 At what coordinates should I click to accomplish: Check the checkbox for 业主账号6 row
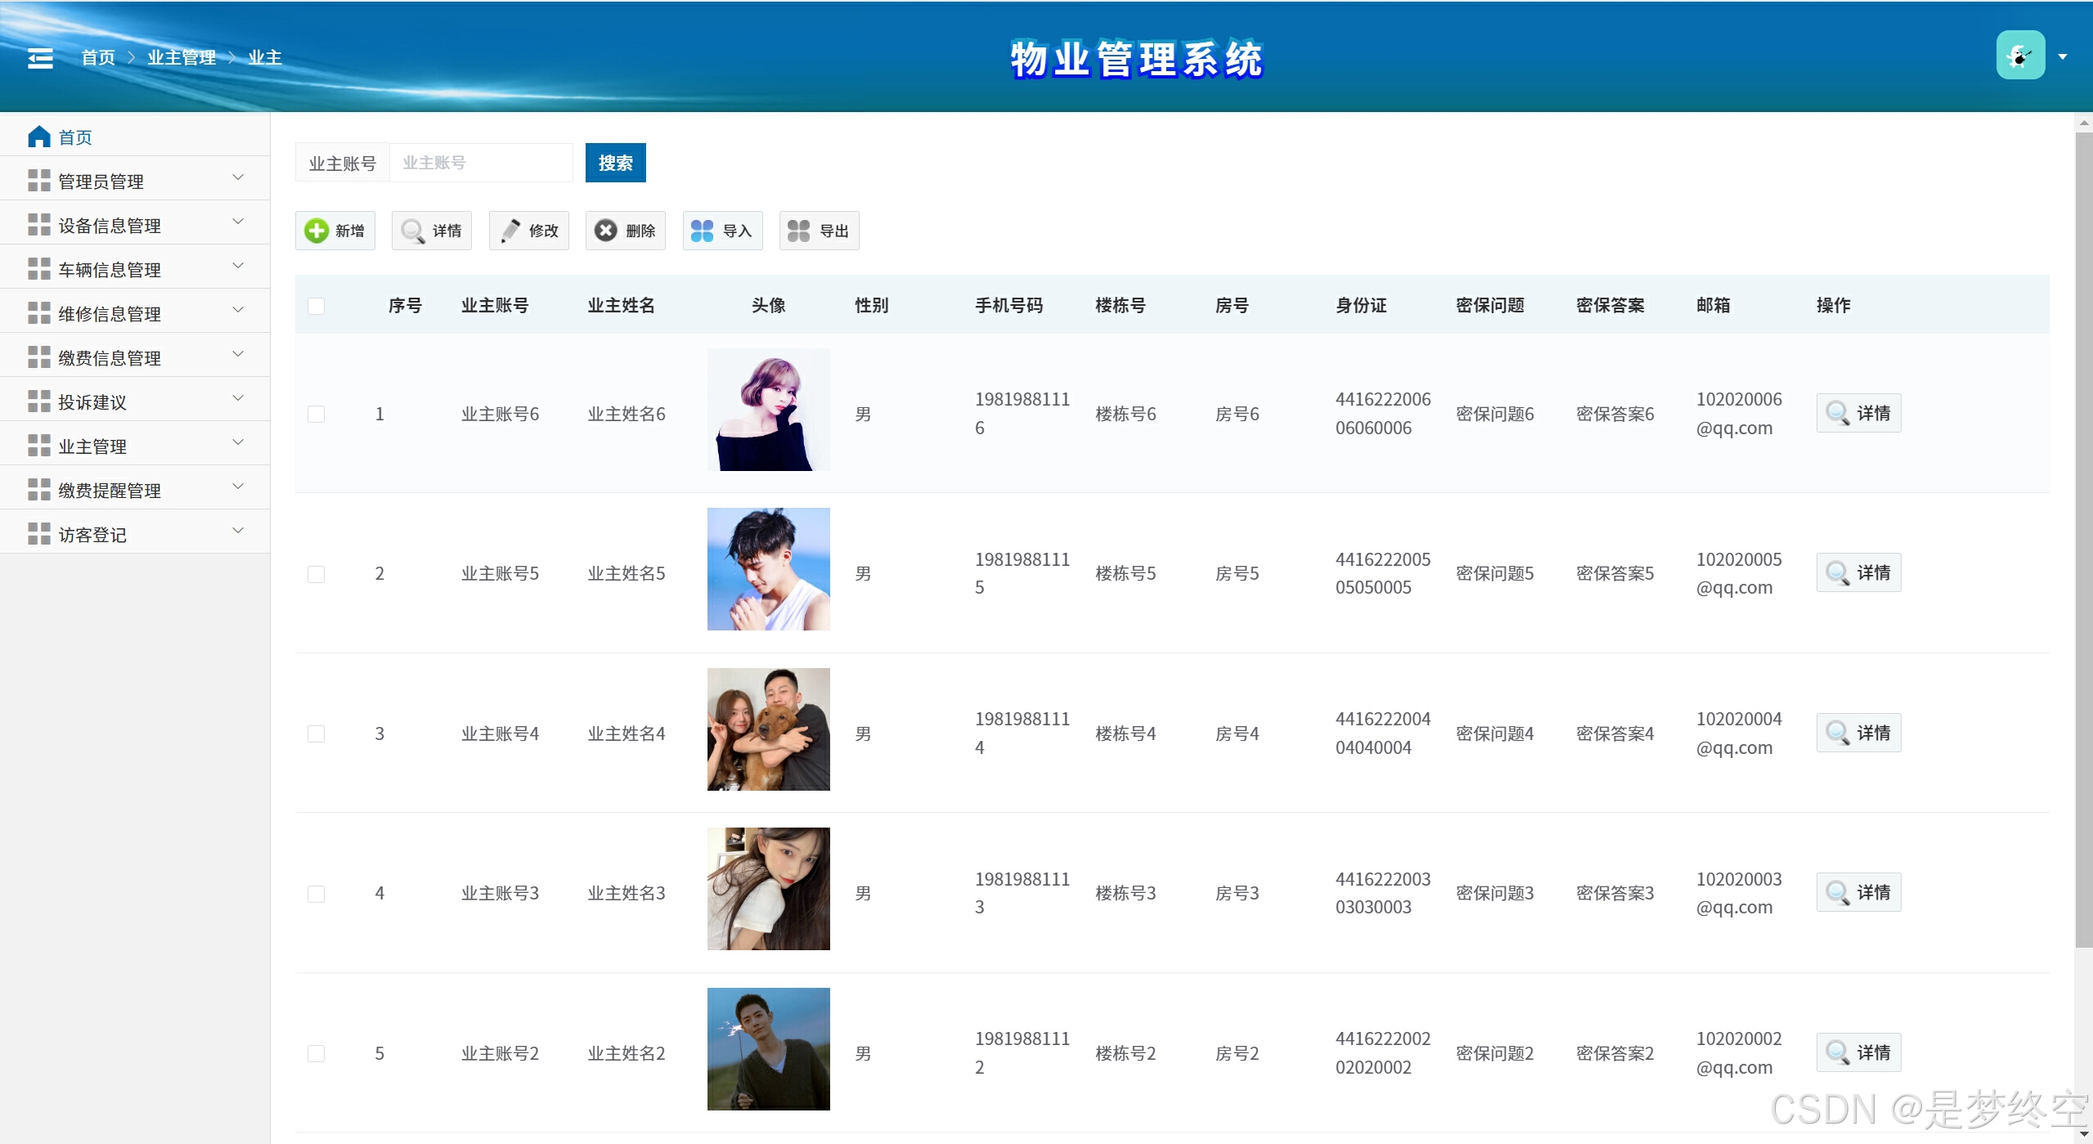click(x=317, y=414)
